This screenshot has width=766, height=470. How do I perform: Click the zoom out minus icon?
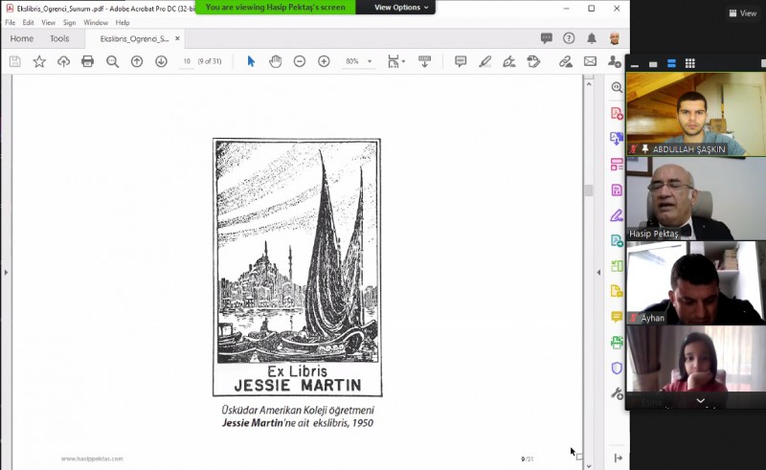300,61
